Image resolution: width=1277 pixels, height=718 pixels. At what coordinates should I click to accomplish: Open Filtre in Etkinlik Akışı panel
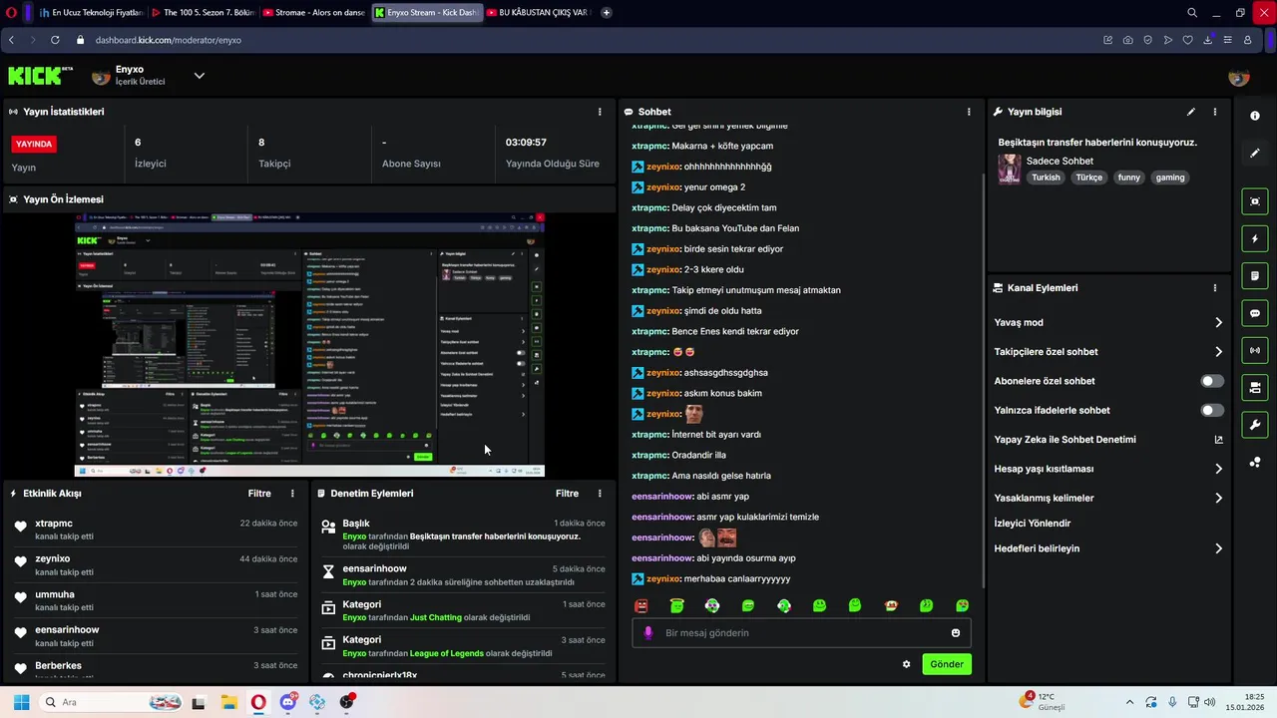click(x=259, y=494)
